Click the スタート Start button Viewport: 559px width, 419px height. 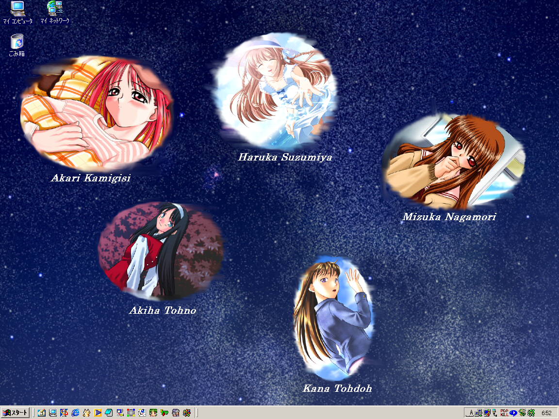[15, 413]
